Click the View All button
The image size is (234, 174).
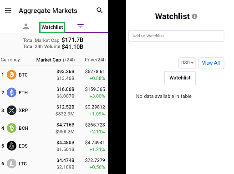pyautogui.click(x=211, y=63)
